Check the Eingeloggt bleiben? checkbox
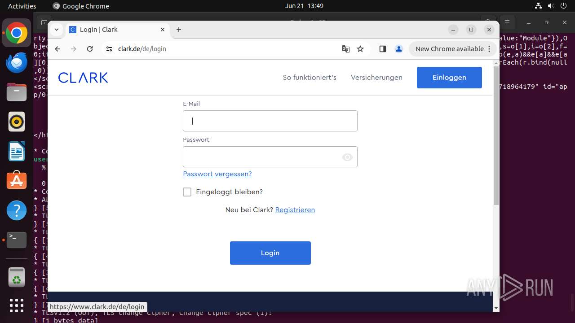575x323 pixels. (187, 192)
